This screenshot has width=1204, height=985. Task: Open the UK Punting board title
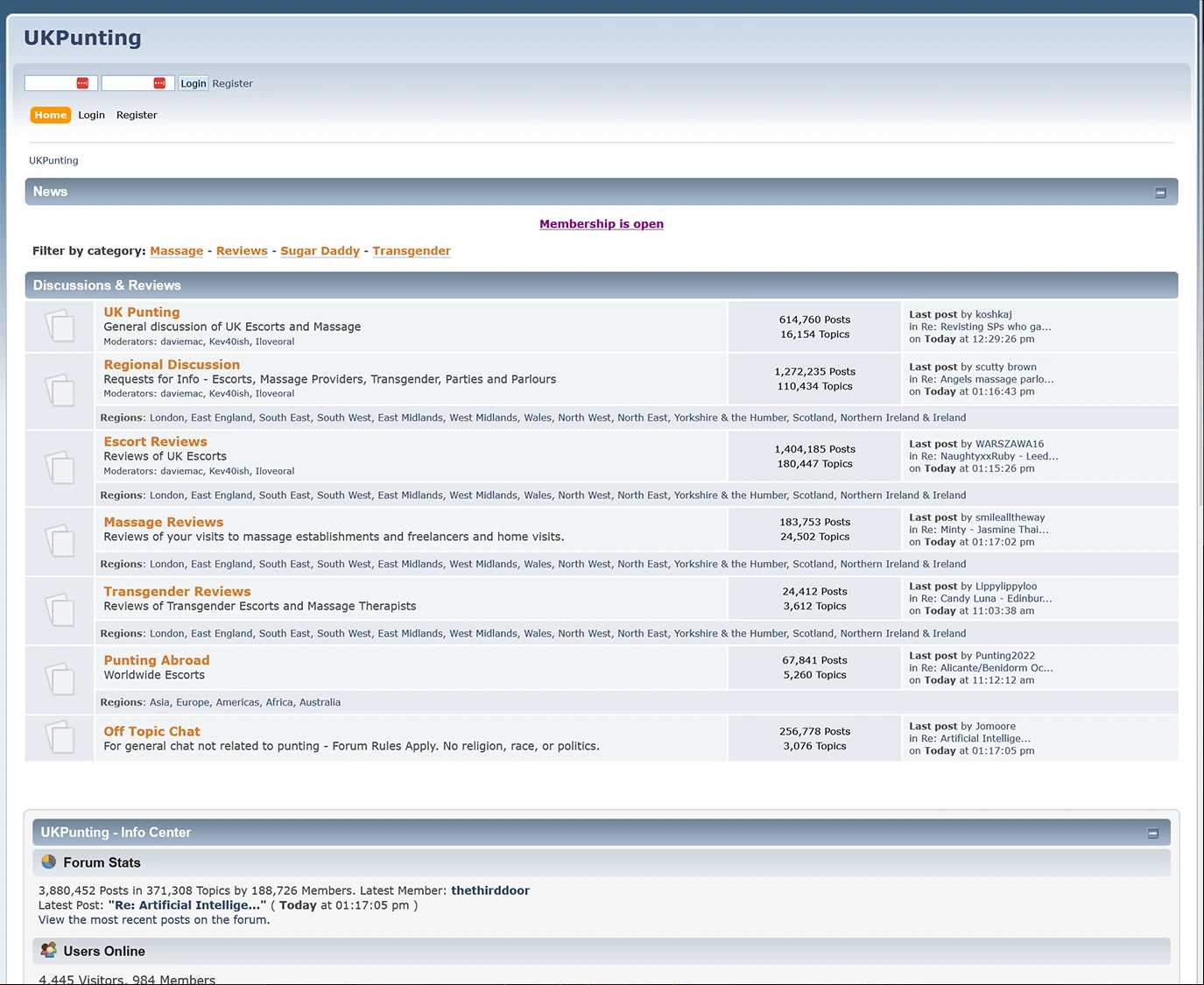click(x=142, y=313)
